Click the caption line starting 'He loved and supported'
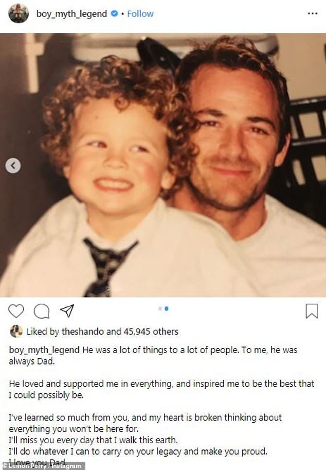The width and height of the screenshot is (326, 470). [161, 384]
